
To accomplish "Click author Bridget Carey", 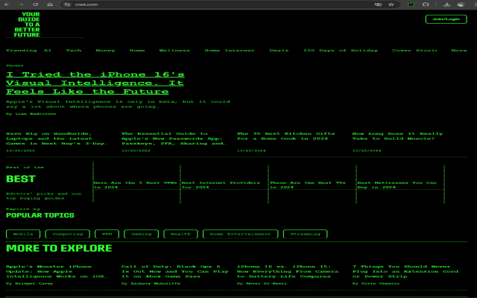I will click(x=34, y=283).
